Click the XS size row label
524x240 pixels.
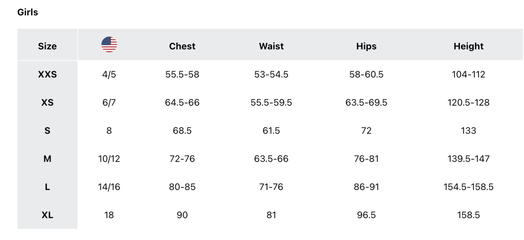[47, 102]
